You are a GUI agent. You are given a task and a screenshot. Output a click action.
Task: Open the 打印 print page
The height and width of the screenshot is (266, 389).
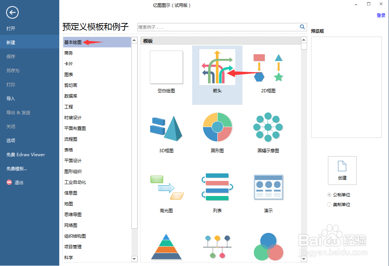(11, 84)
